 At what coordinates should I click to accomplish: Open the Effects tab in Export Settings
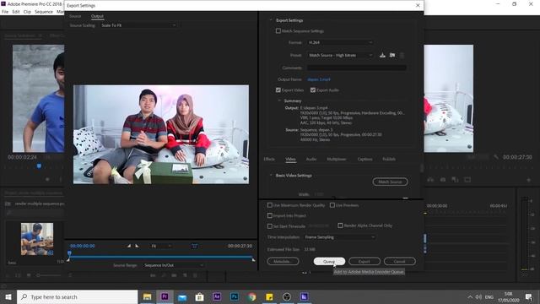269,159
